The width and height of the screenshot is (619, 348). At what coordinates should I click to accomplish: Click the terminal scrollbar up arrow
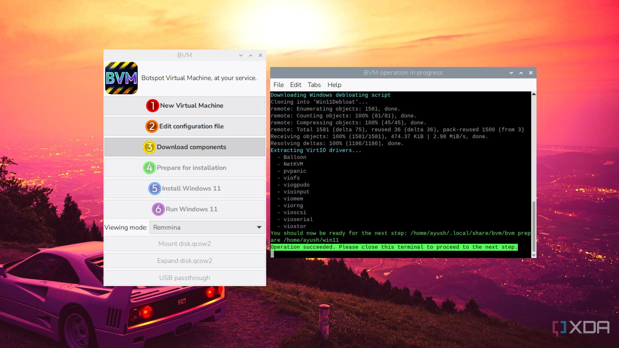click(534, 94)
